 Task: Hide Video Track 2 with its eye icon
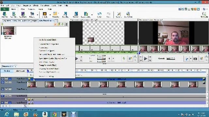tap(3, 82)
